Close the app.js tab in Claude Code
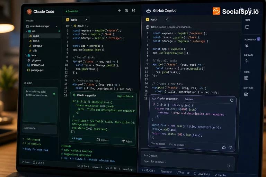266x177 pixels. point(86,20)
